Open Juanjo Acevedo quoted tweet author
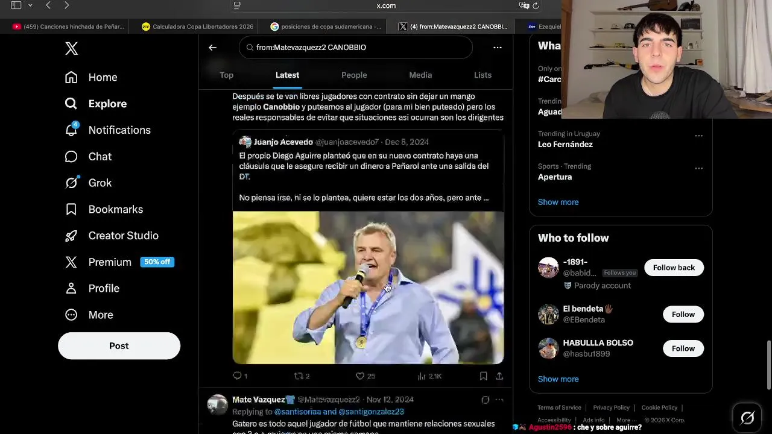Screen dimensions: 772x434 point(283,142)
